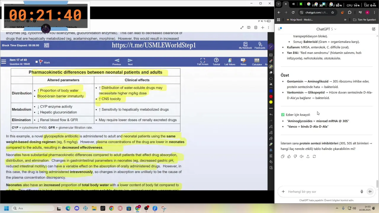Open site information icon in address bar

click(301, 12)
